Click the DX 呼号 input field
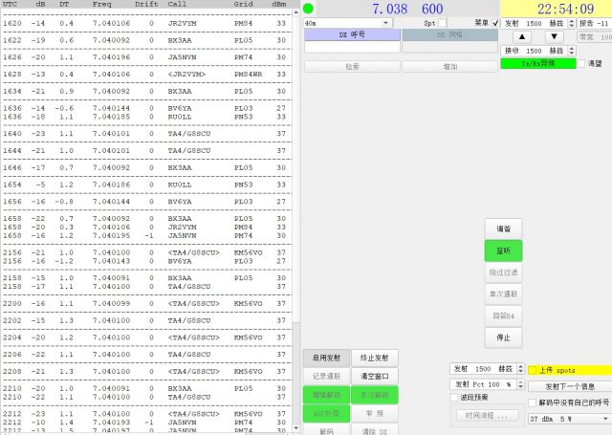The height and width of the screenshot is (435, 612). (351, 46)
